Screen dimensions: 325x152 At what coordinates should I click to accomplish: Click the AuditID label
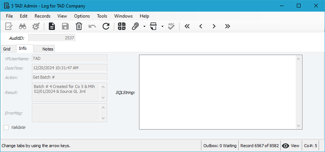[x=17, y=38]
